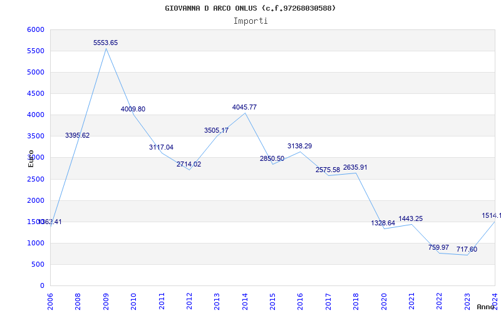Click the x-axis year 2021

click(x=411, y=301)
